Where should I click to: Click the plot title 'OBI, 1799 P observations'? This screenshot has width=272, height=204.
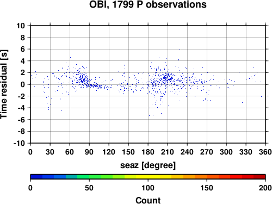click(148, 4)
